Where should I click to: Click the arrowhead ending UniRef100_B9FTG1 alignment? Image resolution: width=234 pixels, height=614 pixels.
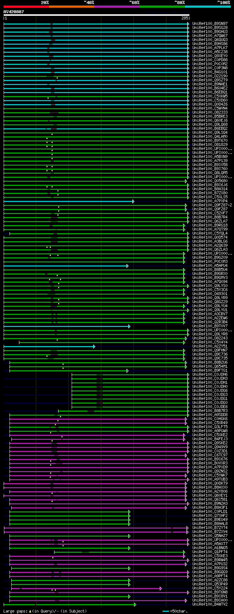tap(127, 371)
